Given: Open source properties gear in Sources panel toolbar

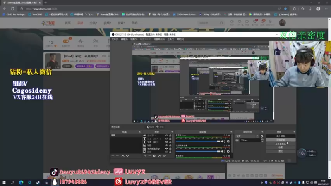Looking at the screenshot, I should [x=154, y=156].
